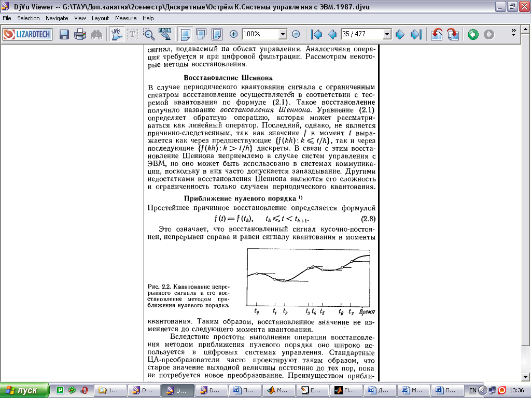
Task: Open the 35 / 477 page number dropdown
Action: (x=387, y=34)
